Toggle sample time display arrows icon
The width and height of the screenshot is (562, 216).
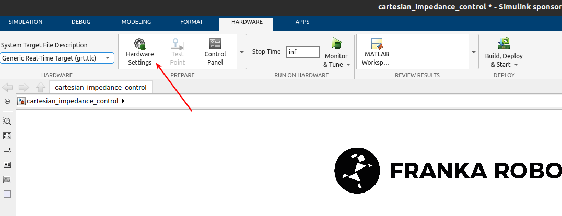tap(7, 150)
